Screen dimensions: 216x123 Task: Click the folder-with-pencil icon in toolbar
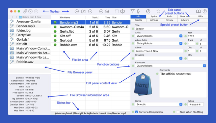83,11
